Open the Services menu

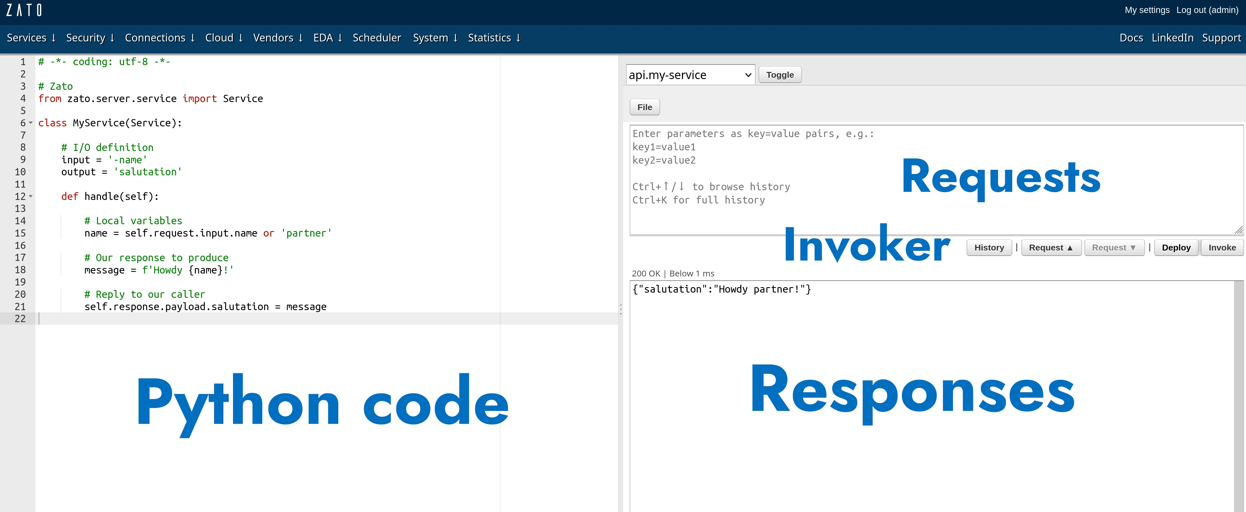[31, 38]
